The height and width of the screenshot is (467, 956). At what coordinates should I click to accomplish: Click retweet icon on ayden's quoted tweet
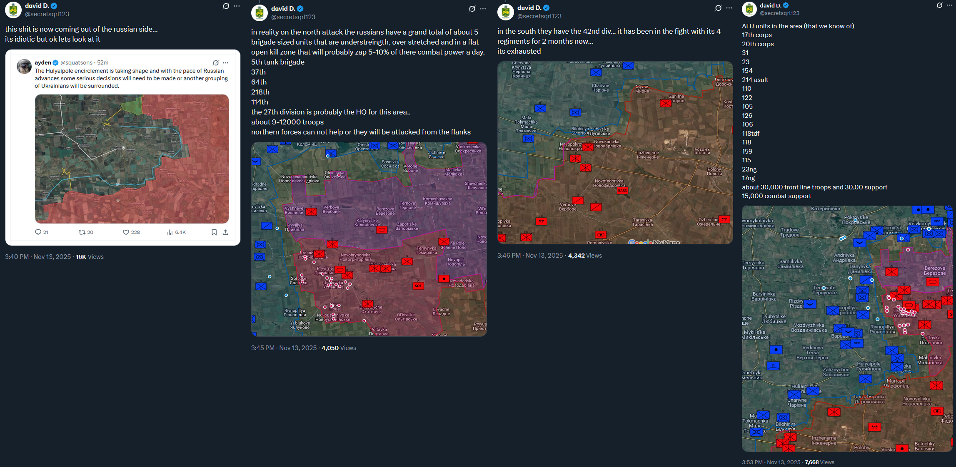[x=82, y=232]
